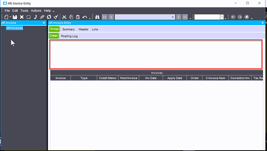This screenshot has height=151, width=267.
Task: Go to previous record navigation button
Action: 111,17
